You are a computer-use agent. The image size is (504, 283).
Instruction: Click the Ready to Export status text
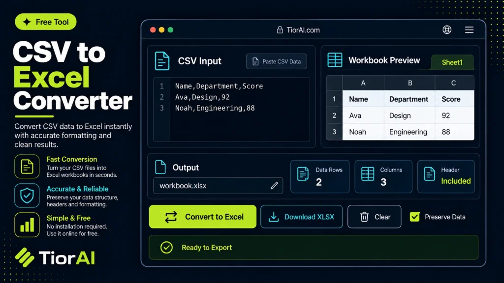tap(207, 248)
